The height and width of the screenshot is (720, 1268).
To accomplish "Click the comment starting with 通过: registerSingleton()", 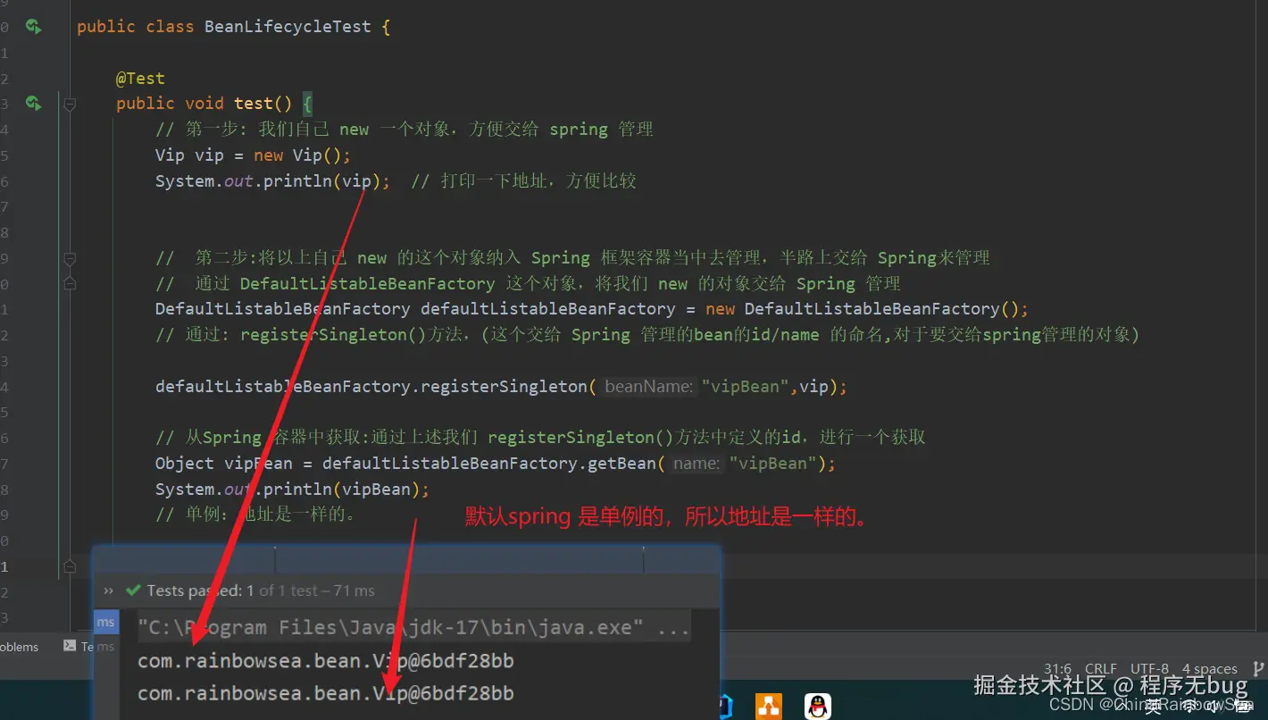I will [647, 335].
